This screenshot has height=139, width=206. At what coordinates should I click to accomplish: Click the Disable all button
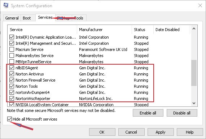[182, 113]
